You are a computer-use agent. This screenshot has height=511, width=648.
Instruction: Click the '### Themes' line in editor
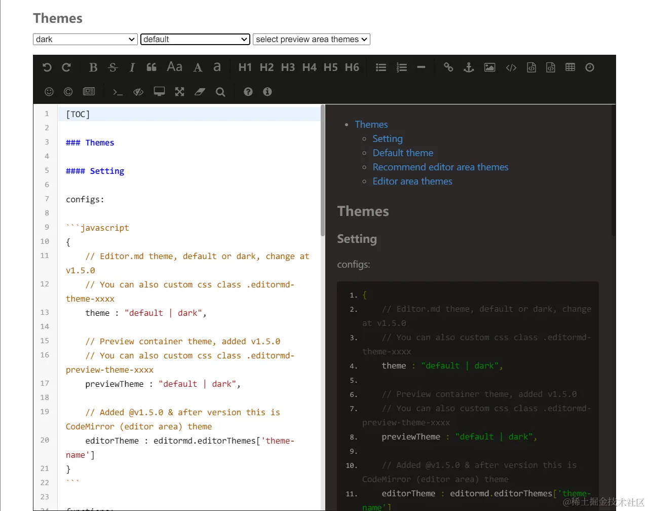click(x=90, y=142)
